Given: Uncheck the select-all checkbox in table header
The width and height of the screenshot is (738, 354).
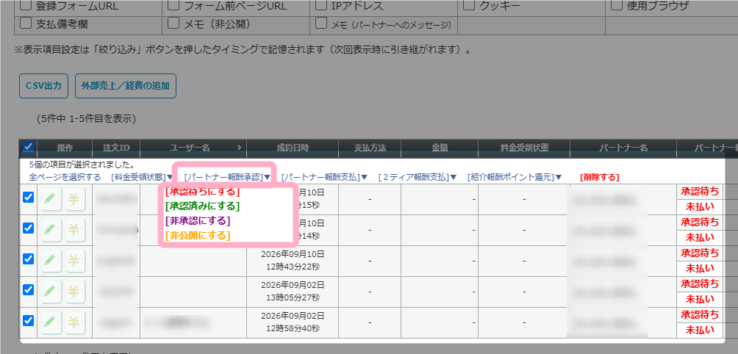Looking at the screenshot, I should (x=28, y=147).
